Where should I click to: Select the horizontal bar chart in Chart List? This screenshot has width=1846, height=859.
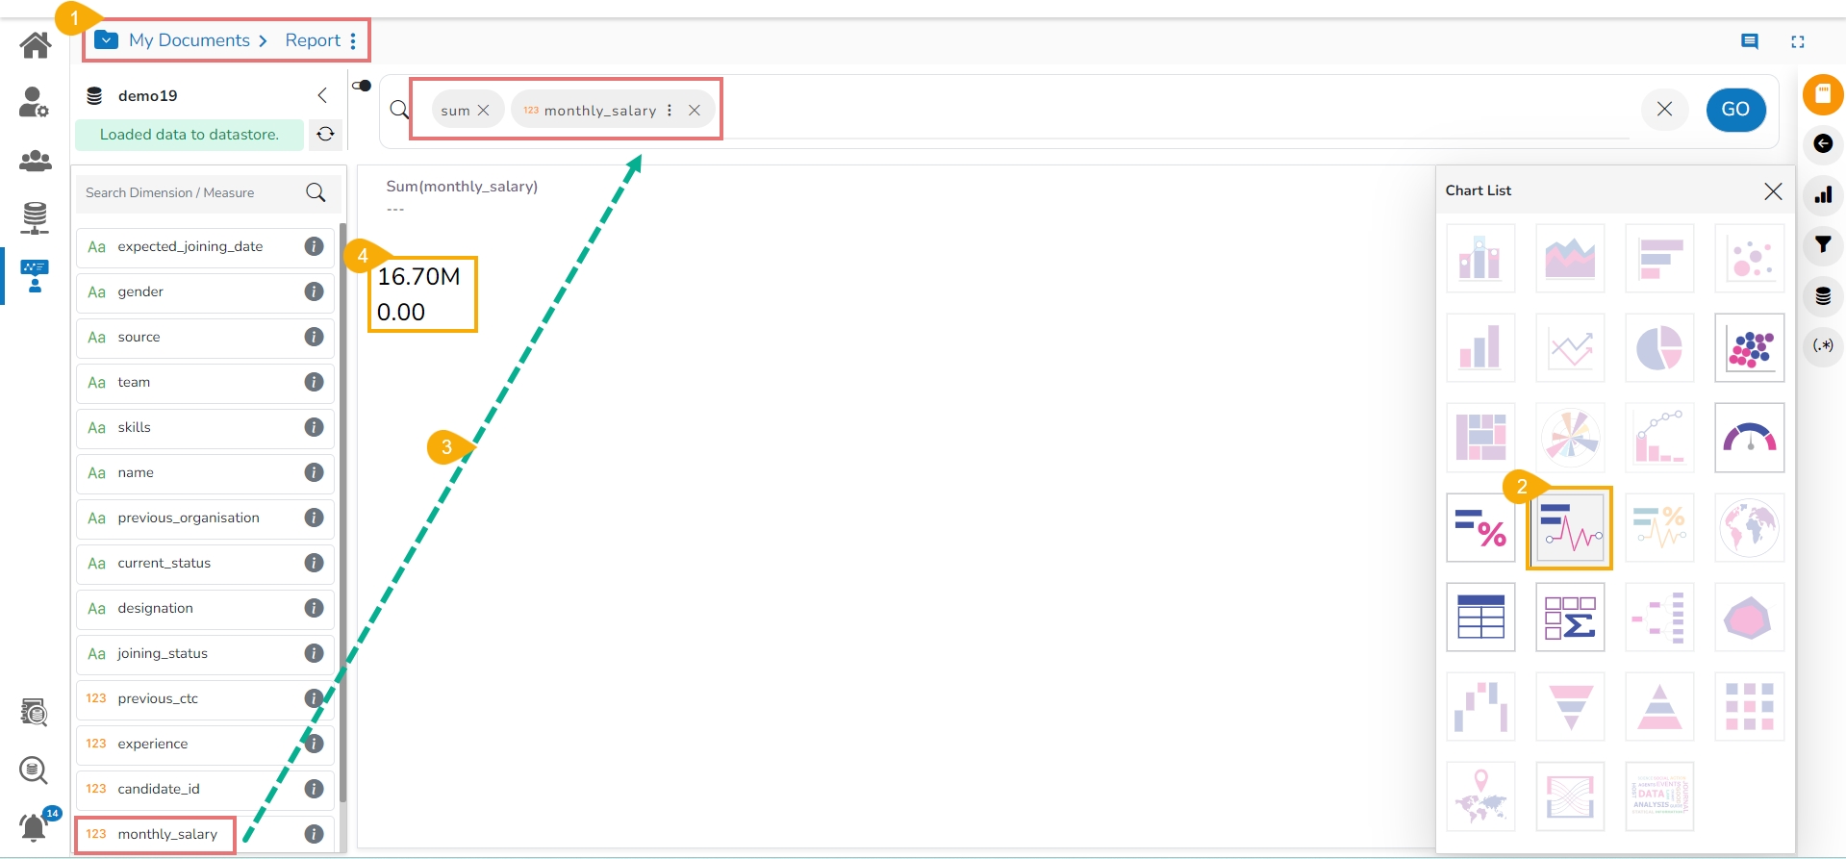[x=1659, y=258]
